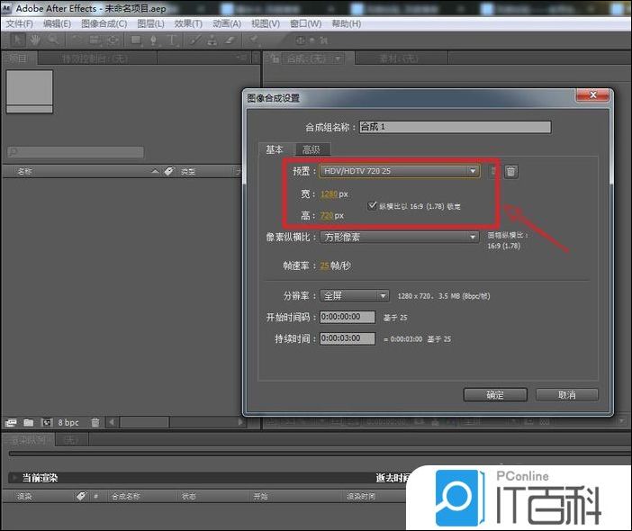Image resolution: width=632 pixels, height=531 pixels.
Task: Select the Pen tool in toolbar
Action: click(x=154, y=40)
